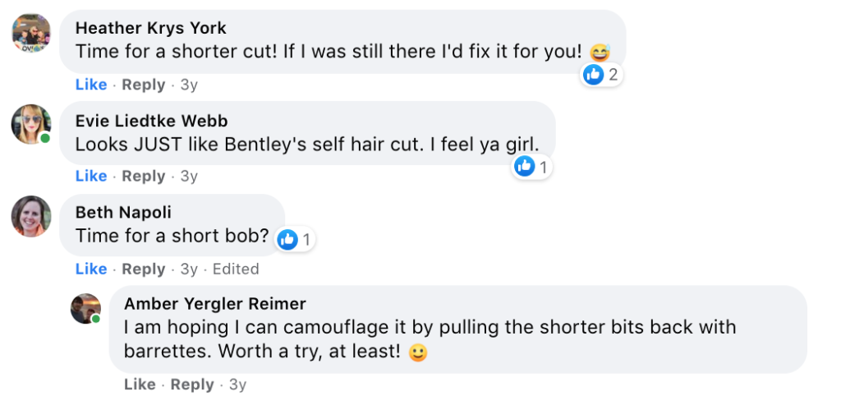Reply to Amber Yergler Reimer's barrettes comment

pos(192,384)
